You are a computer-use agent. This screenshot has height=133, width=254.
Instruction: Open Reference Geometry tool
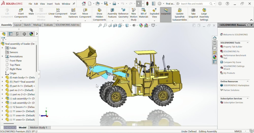point(123,13)
